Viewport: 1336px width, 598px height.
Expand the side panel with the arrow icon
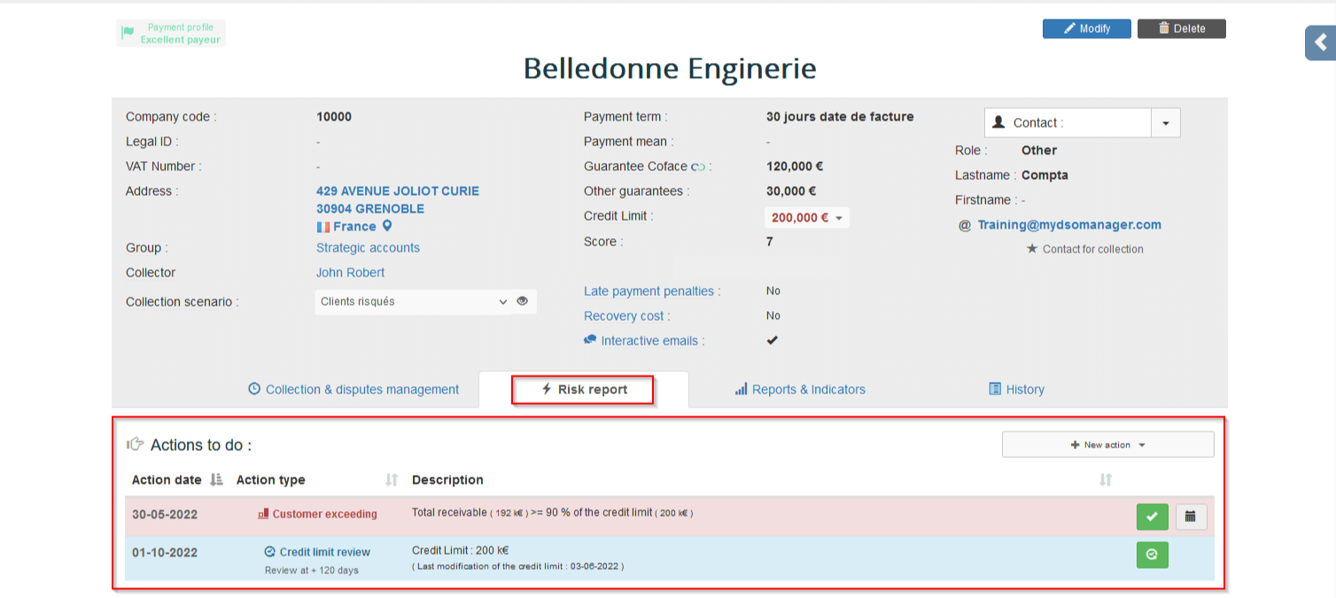tap(1320, 43)
